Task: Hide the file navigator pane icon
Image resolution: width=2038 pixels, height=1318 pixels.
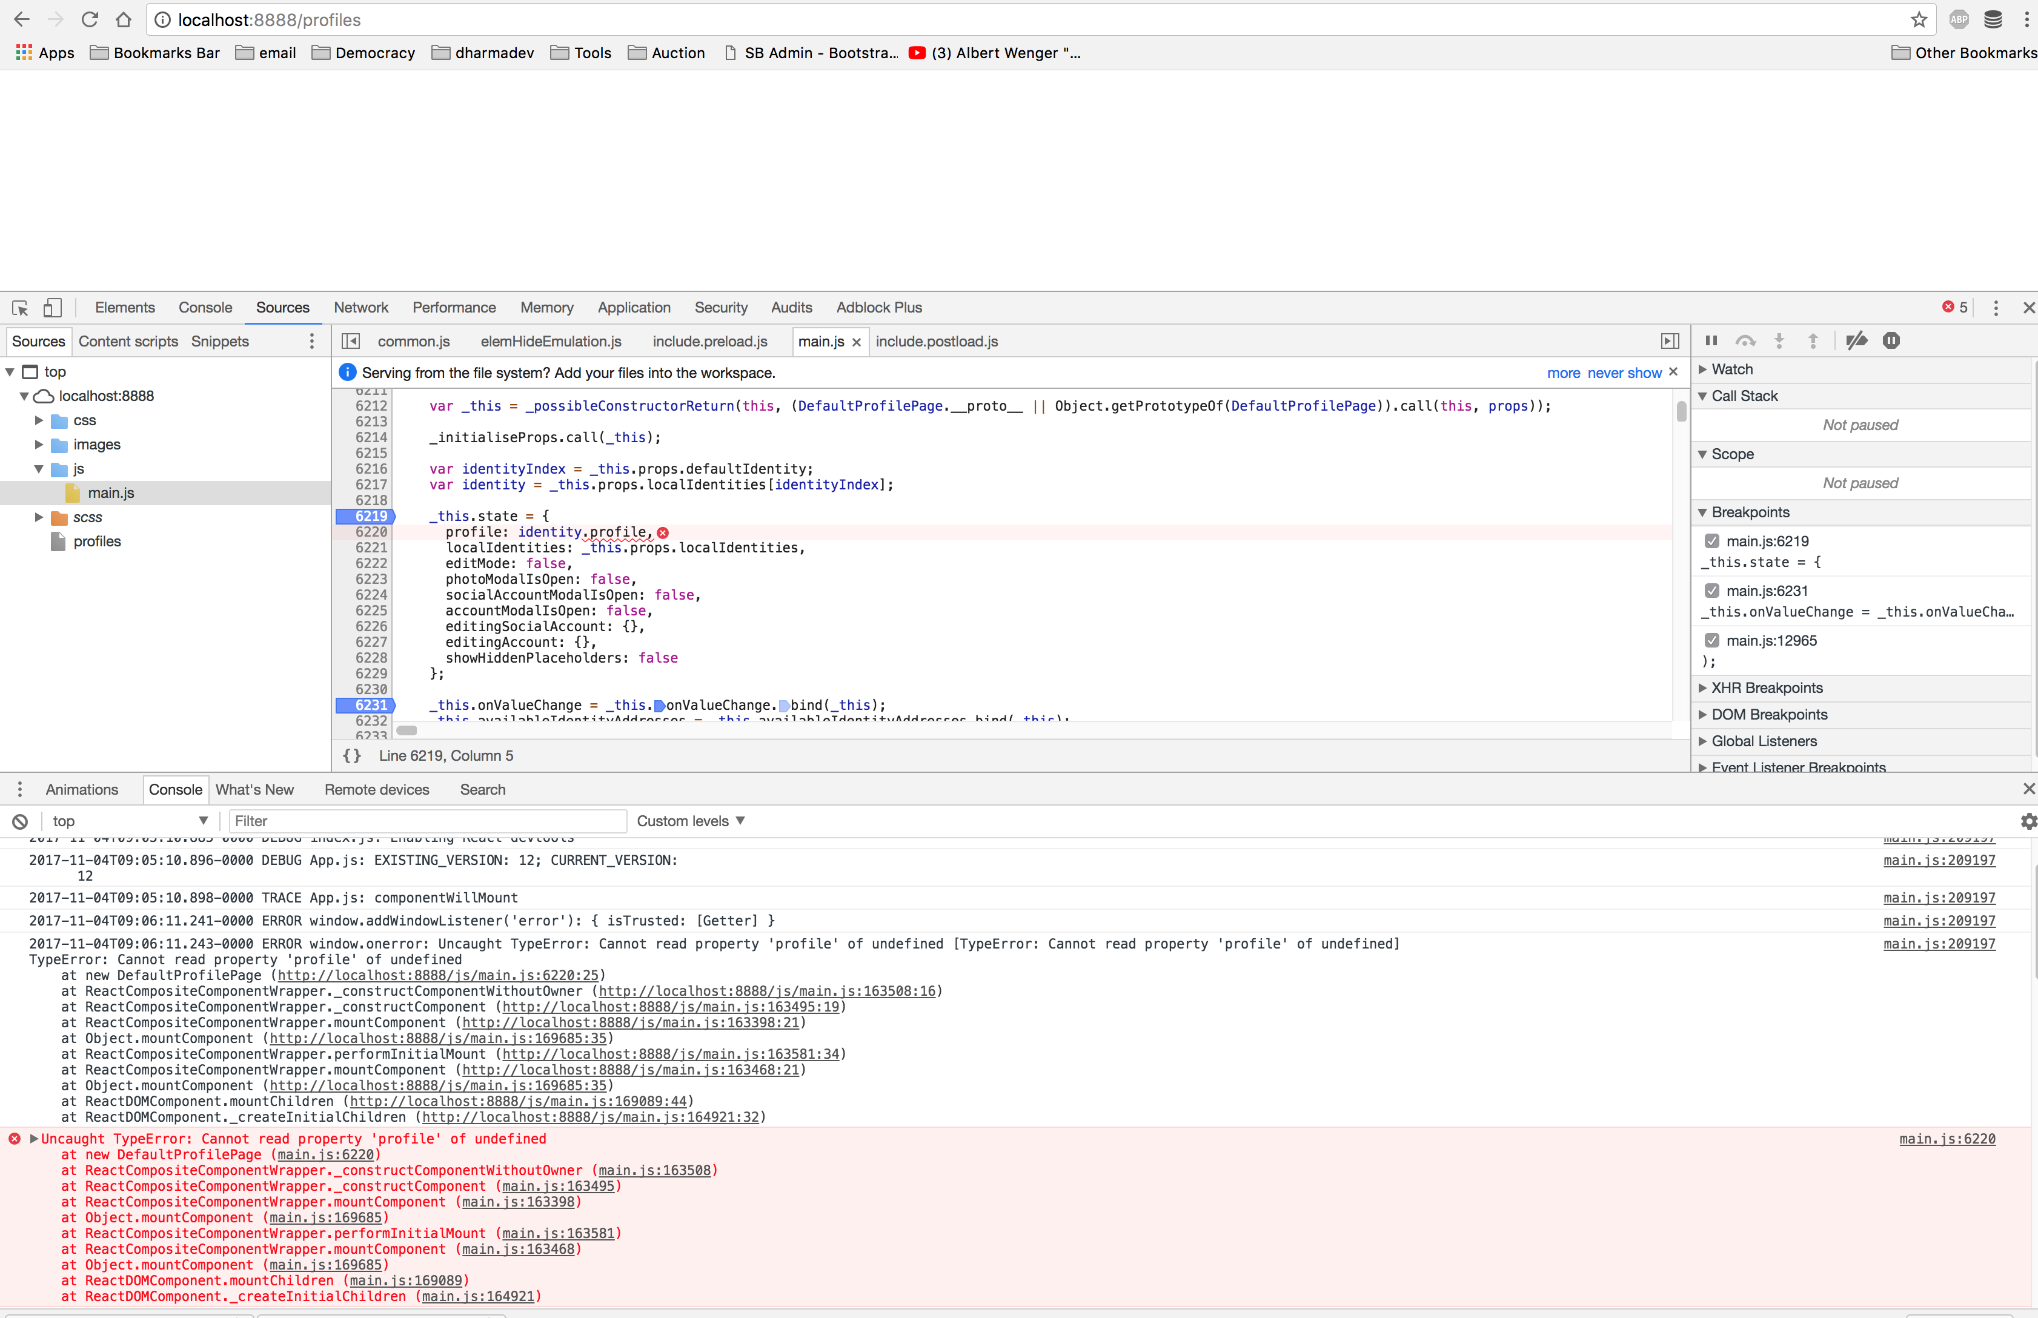Action: coord(351,342)
